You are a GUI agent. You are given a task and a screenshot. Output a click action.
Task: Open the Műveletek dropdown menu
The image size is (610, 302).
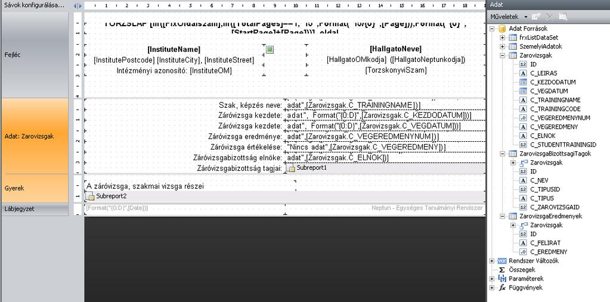509,17
